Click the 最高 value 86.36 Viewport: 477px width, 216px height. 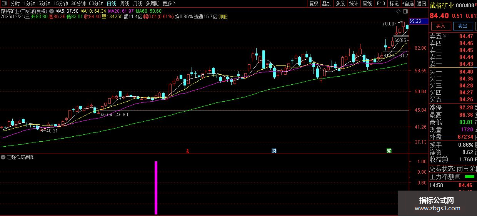(x=466, y=115)
